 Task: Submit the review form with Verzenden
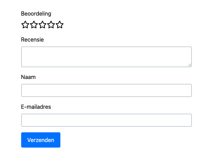(x=41, y=140)
